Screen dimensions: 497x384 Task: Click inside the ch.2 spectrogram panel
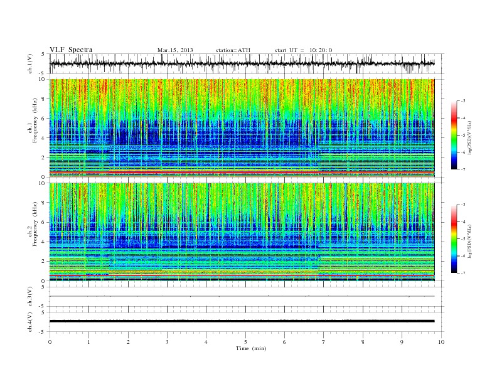[242, 232]
